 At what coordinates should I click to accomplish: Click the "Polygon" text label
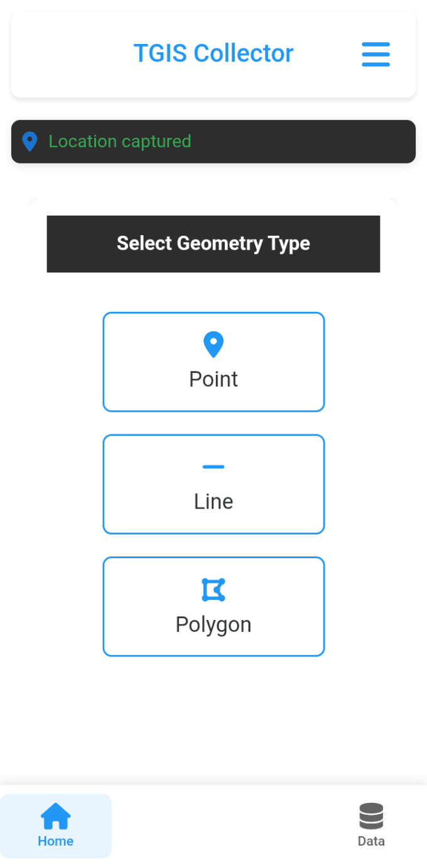tap(213, 624)
